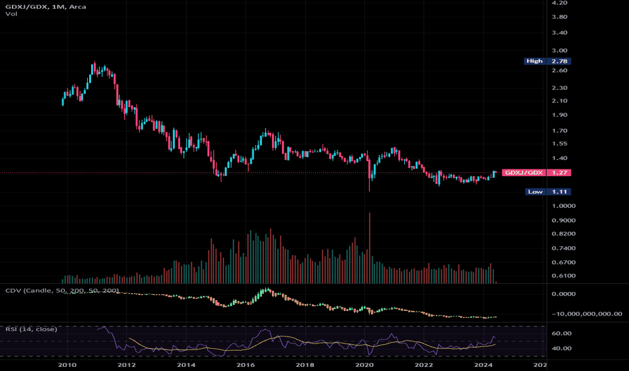Image resolution: width=629 pixels, height=371 pixels.
Task: Click the 2.10 price axis value
Action: pyautogui.click(x=559, y=101)
